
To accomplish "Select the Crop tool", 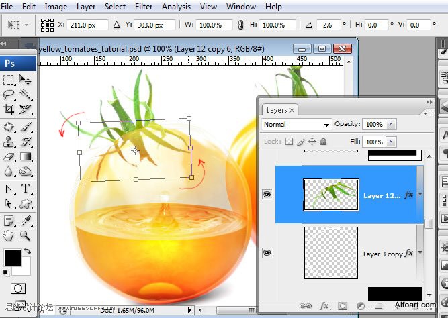I will (x=9, y=109).
